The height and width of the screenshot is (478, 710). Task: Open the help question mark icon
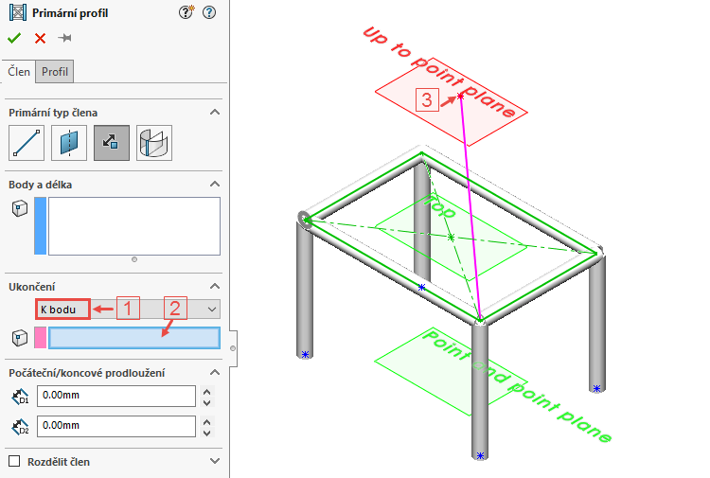pyautogui.click(x=209, y=12)
